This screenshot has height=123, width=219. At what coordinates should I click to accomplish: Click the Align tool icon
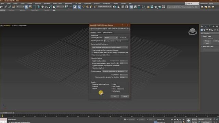tap(118, 7)
